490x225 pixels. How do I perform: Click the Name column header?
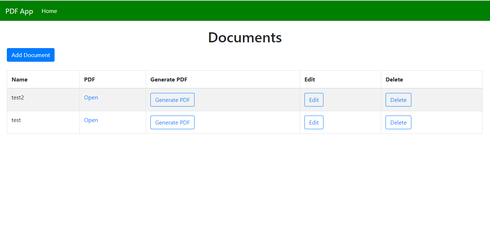[43, 79]
